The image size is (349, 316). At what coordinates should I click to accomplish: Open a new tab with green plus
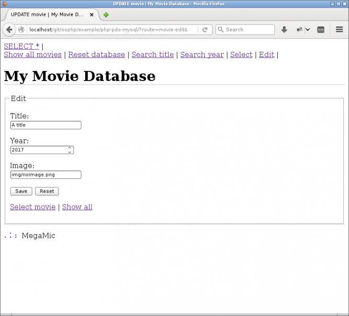pyautogui.click(x=106, y=15)
